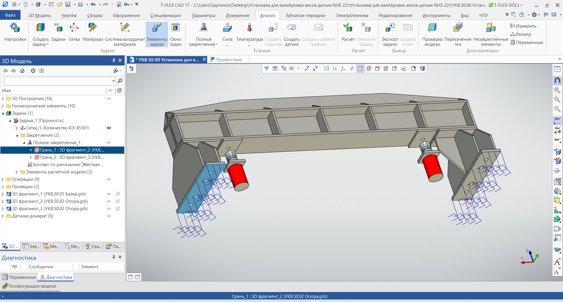Open the Полное закрепление dropdown arrow
The width and height of the screenshot is (563, 302).
tap(217, 45)
